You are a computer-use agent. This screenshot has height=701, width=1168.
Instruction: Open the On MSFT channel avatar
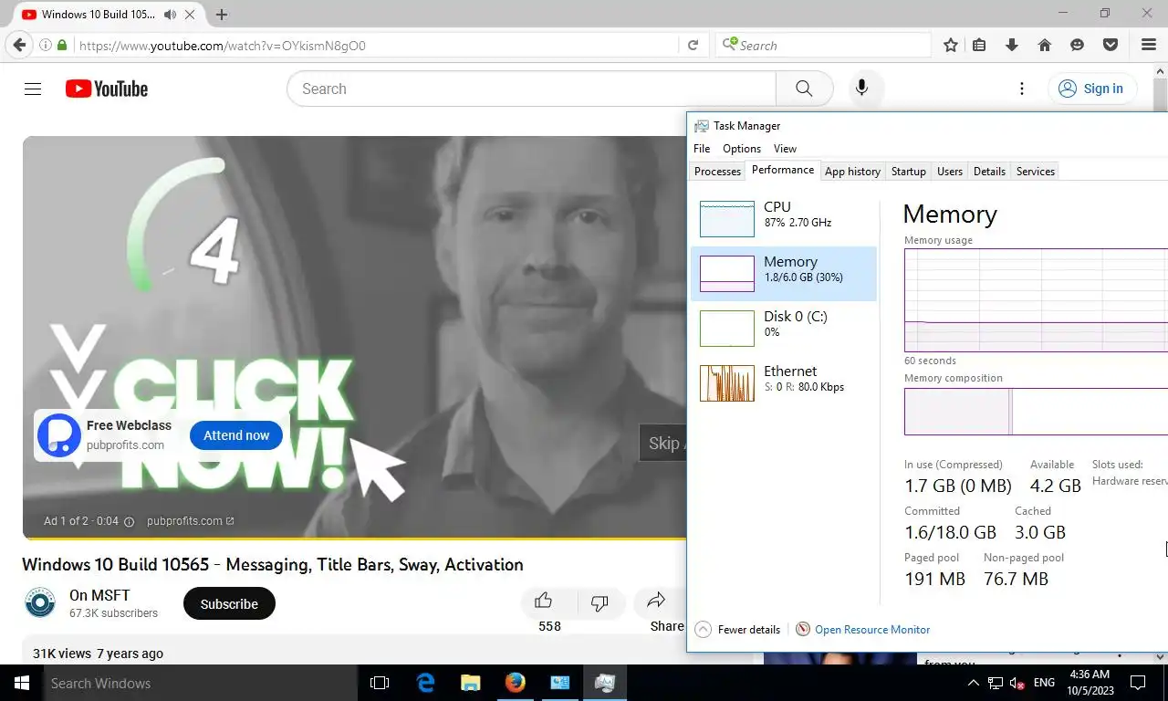pyautogui.click(x=41, y=603)
